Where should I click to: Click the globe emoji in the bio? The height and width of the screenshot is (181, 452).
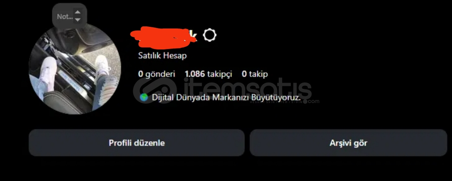pyautogui.click(x=144, y=98)
